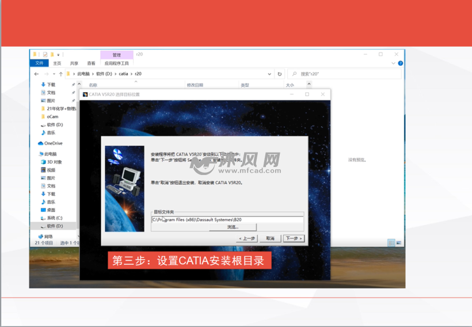Click CATIA V5R20 installer title icon

(85, 94)
